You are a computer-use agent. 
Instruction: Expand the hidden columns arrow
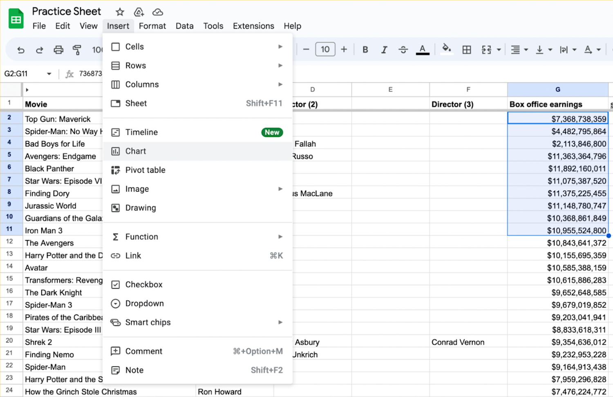[x=27, y=90]
